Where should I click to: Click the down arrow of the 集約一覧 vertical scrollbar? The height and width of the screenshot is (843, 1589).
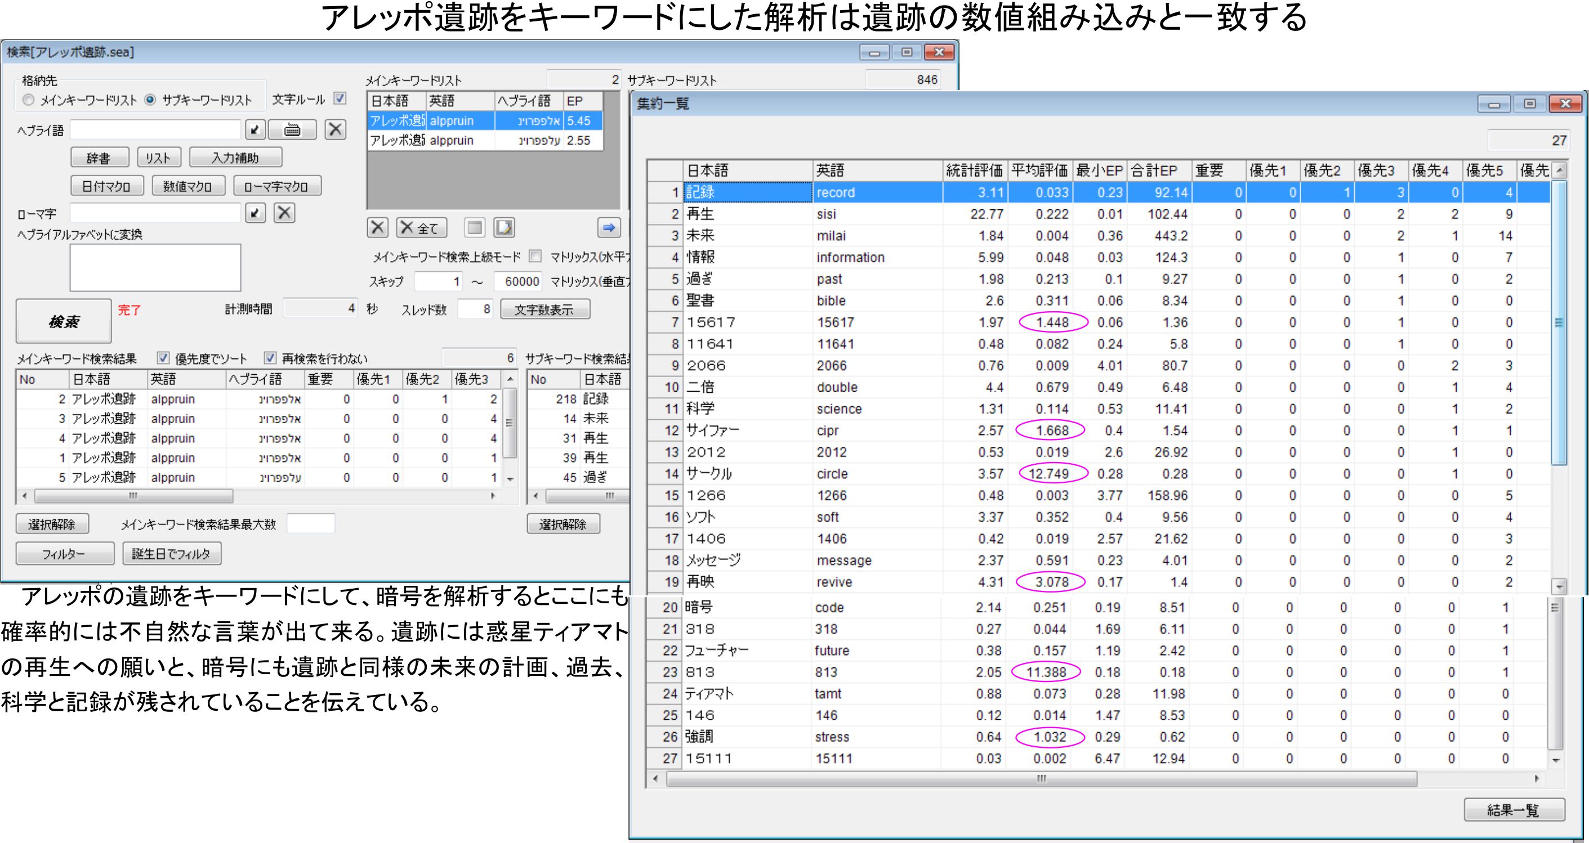click(x=1556, y=760)
